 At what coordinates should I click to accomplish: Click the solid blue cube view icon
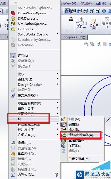pyautogui.click(x=104, y=11)
